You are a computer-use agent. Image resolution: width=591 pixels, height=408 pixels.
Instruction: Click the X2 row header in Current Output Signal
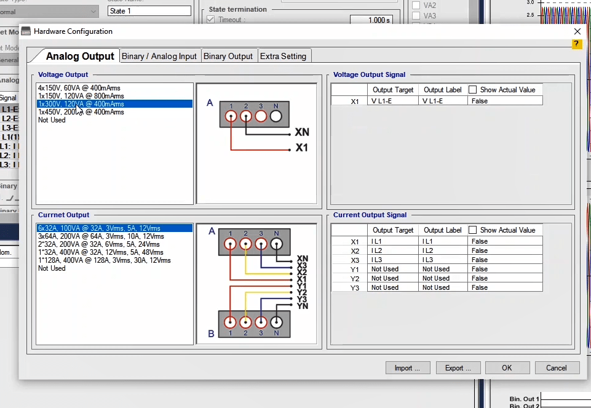[349, 250]
